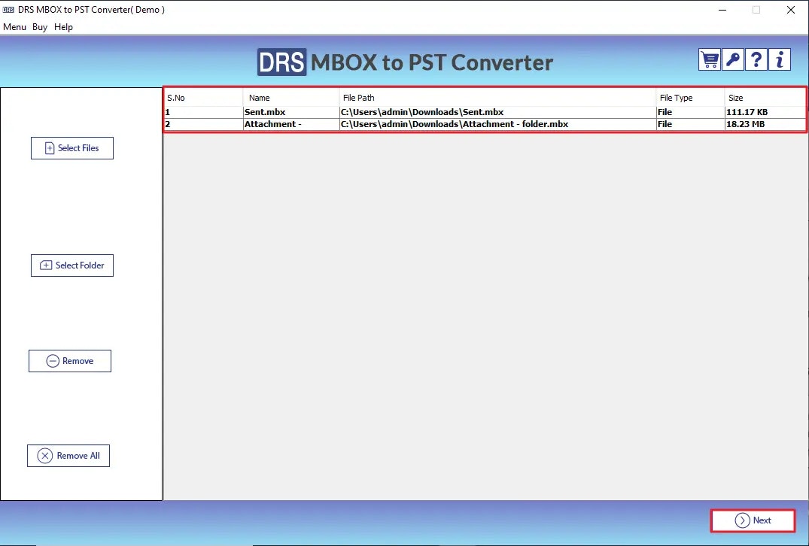Open the info about icon
809x546 pixels.
pyautogui.click(x=780, y=60)
